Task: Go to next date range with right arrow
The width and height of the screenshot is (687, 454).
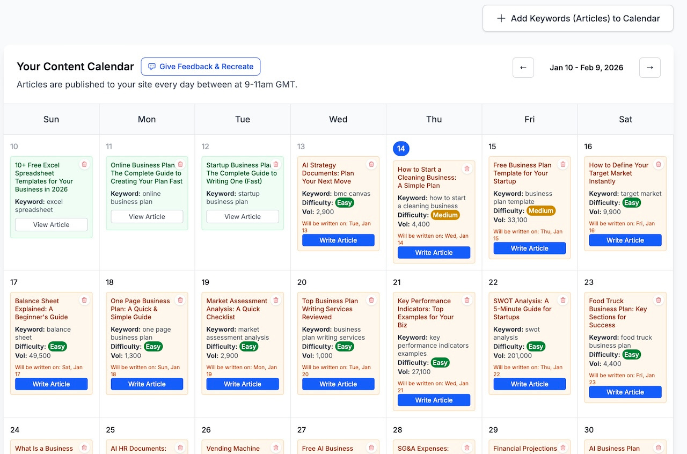Action: (x=650, y=68)
